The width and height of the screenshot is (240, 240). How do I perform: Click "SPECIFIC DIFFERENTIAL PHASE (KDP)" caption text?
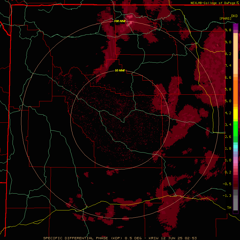[83, 238]
